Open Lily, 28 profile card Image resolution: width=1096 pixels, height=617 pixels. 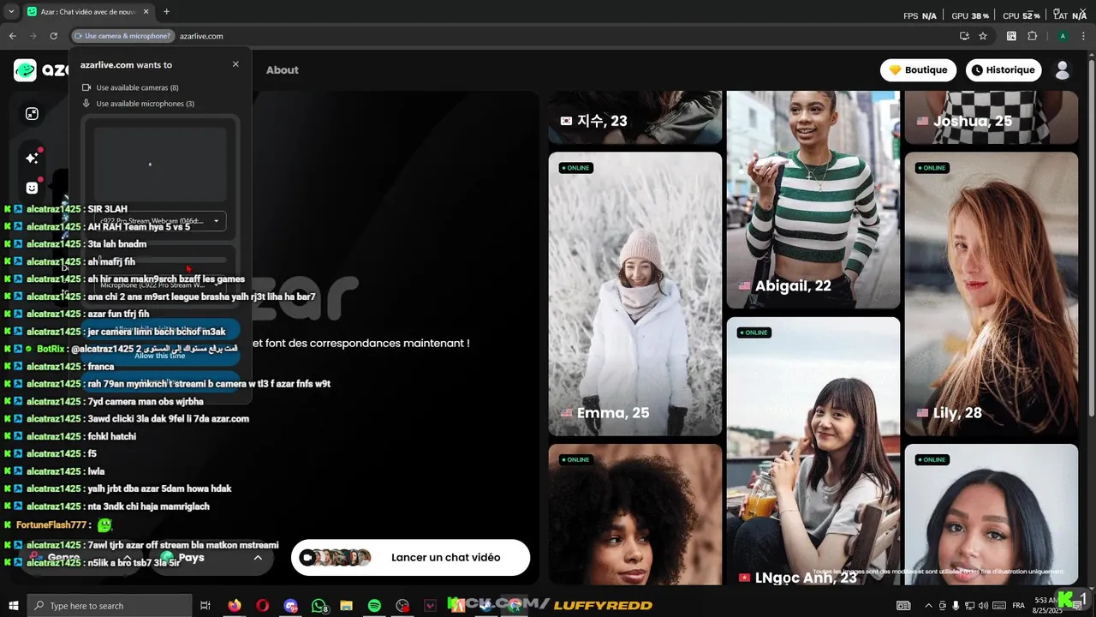click(x=992, y=294)
